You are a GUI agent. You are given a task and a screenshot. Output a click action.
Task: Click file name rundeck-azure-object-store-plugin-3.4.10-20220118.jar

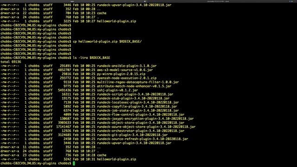click(x=146, y=127)
